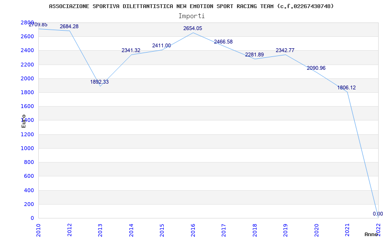This screenshot has height=239, width=383.
Task: Select the 400 y-axis tick
Action: (x=29, y=190)
